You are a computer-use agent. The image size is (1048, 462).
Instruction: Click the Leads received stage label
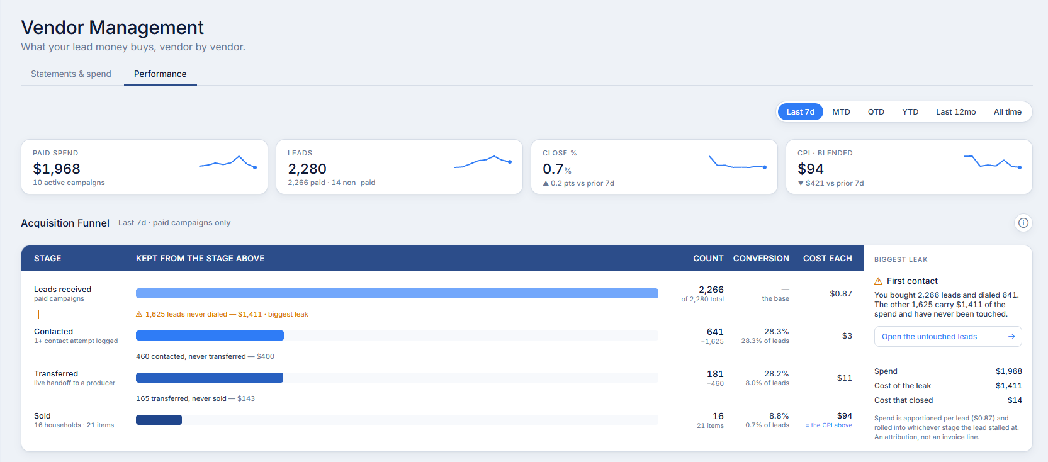62,290
